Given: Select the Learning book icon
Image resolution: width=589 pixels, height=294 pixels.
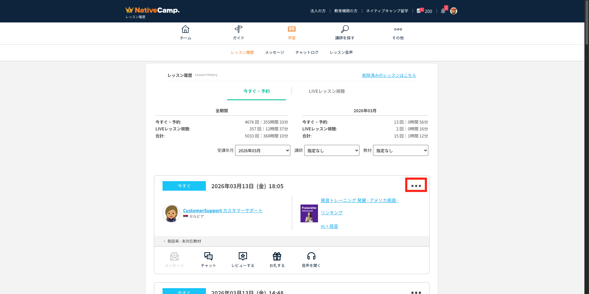Looking at the screenshot, I should (292, 29).
